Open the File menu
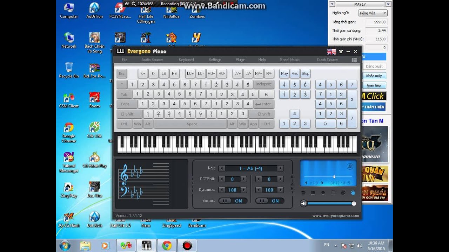 pos(125,60)
